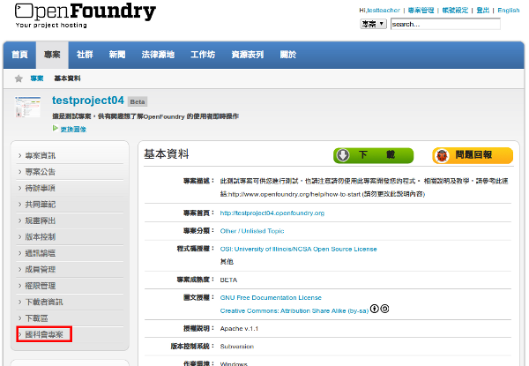This screenshot has width=529, height=366.
Task: Click the green arrow beside 更換圖像
Action: tap(56, 128)
